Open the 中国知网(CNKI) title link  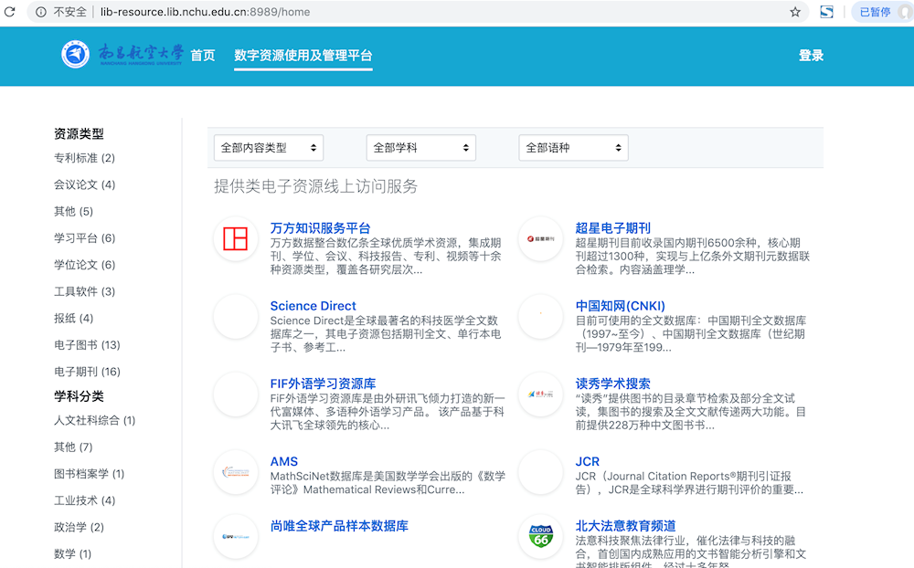[621, 306]
